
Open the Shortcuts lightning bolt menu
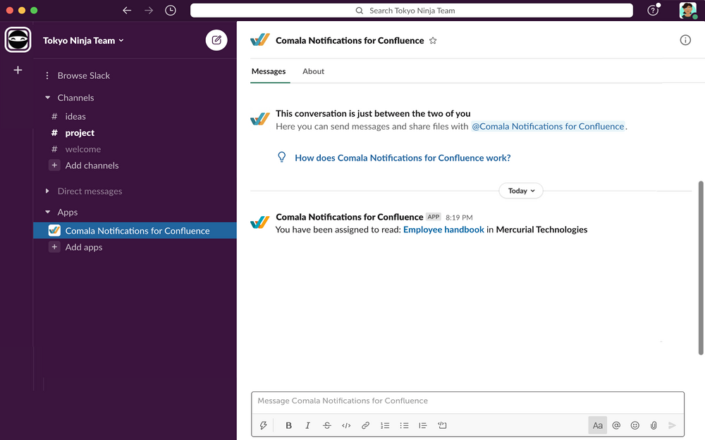[264, 425]
